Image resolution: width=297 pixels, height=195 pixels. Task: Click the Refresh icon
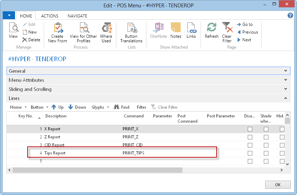point(212,28)
